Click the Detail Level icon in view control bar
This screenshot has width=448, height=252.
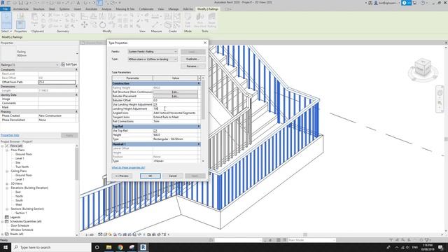[100, 234]
